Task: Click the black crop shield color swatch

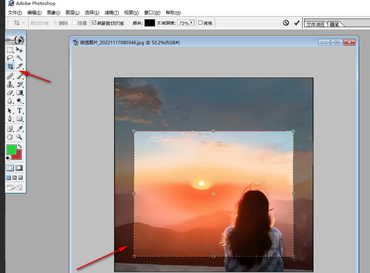Action: click(149, 23)
